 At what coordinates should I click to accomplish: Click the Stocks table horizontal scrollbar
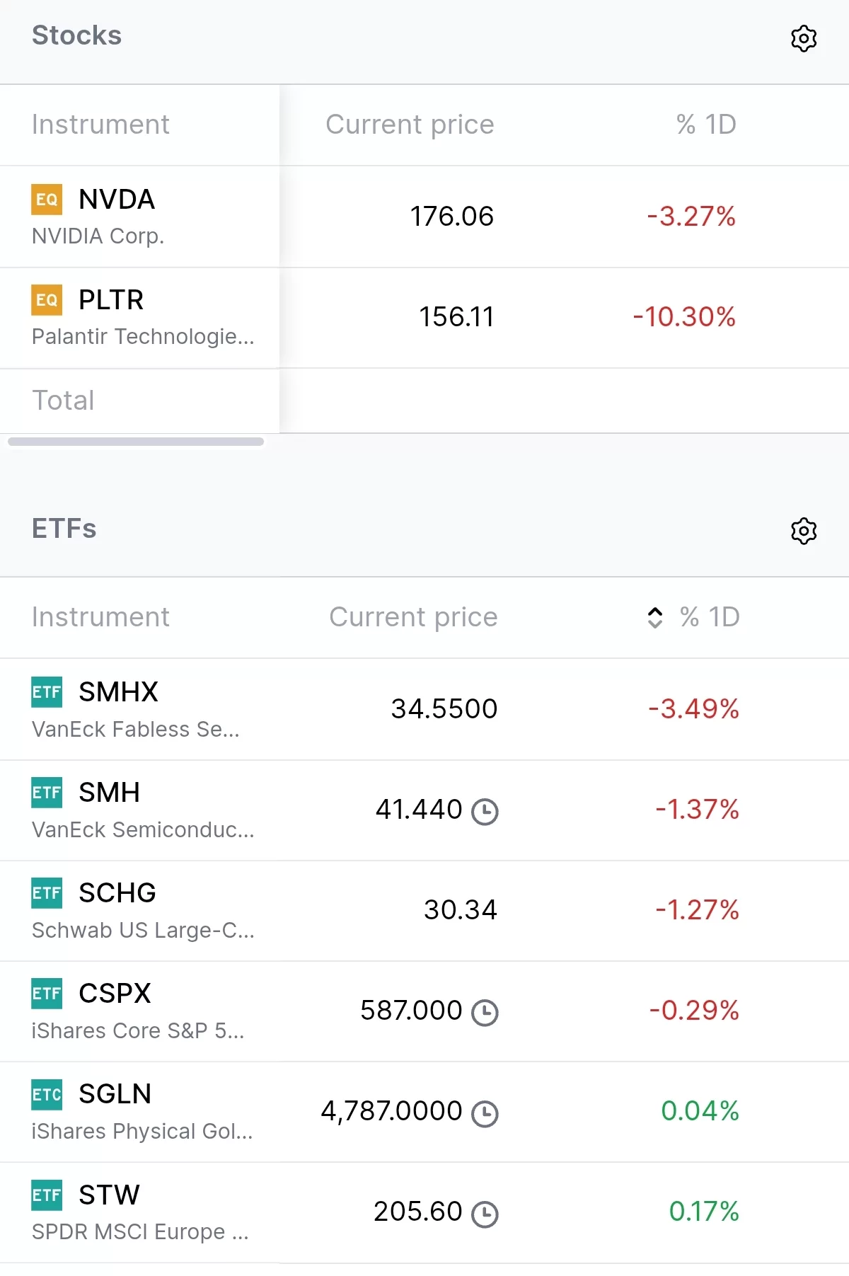coord(136,442)
